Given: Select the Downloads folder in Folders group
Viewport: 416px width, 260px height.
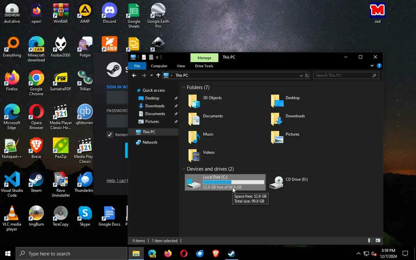Looking at the screenshot, I should click(288, 119).
